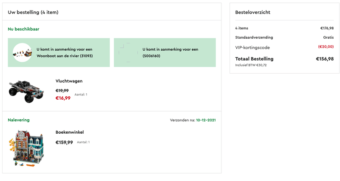Click the Woonboot houseboat gift thumbnail

pyautogui.click(x=23, y=52)
